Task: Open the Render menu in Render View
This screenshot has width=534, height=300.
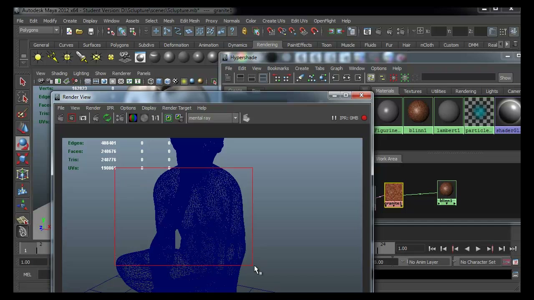Action: coord(93,108)
